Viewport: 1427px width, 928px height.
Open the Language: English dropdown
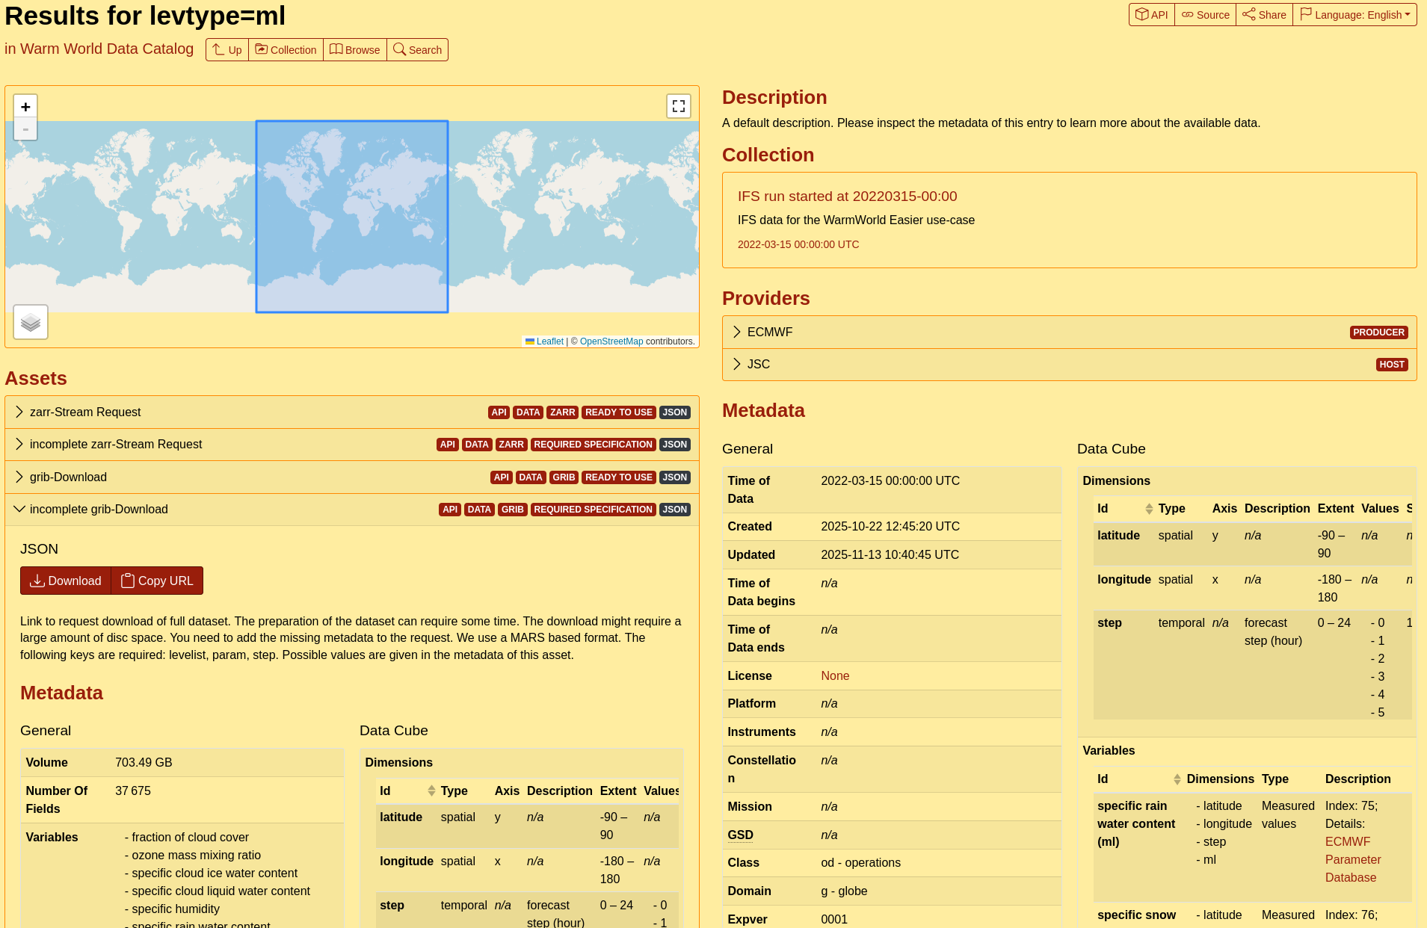1354,15
